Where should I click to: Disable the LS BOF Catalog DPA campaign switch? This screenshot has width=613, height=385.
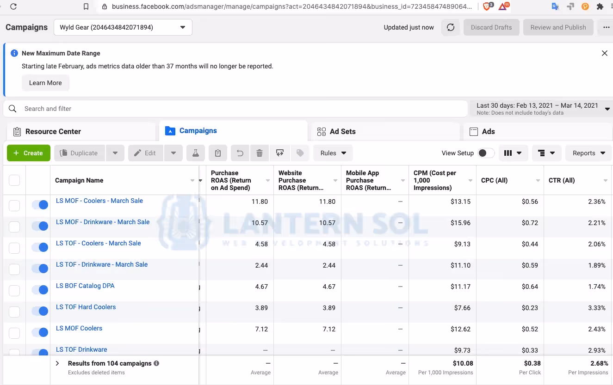[x=40, y=290]
